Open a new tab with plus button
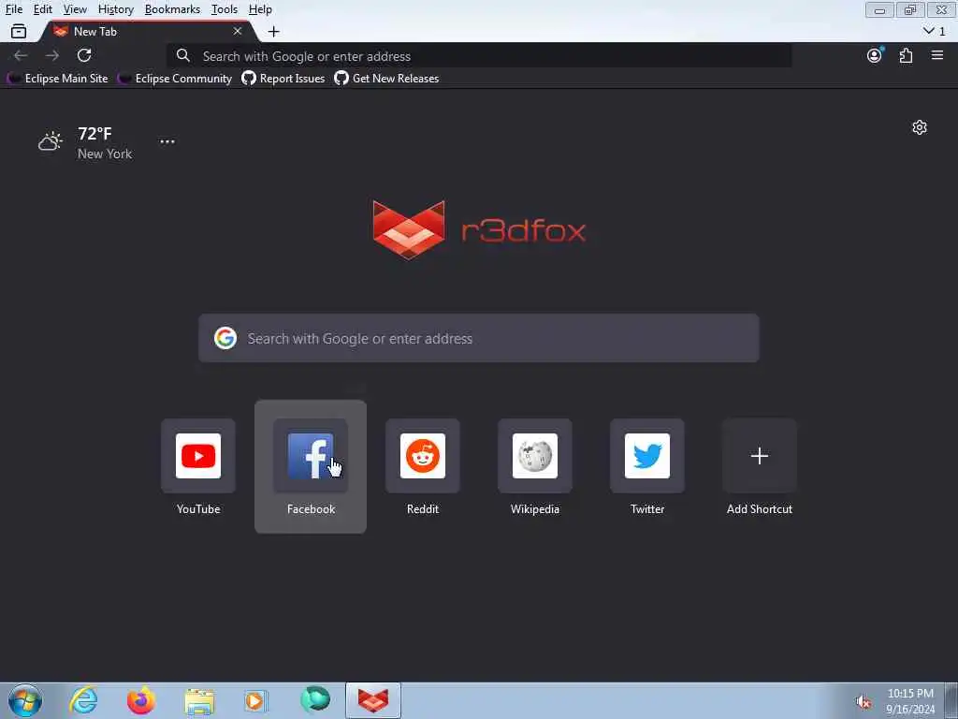This screenshot has width=958, height=719. click(274, 31)
